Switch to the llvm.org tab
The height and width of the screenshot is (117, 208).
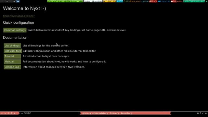pyautogui.click(x=114, y=113)
